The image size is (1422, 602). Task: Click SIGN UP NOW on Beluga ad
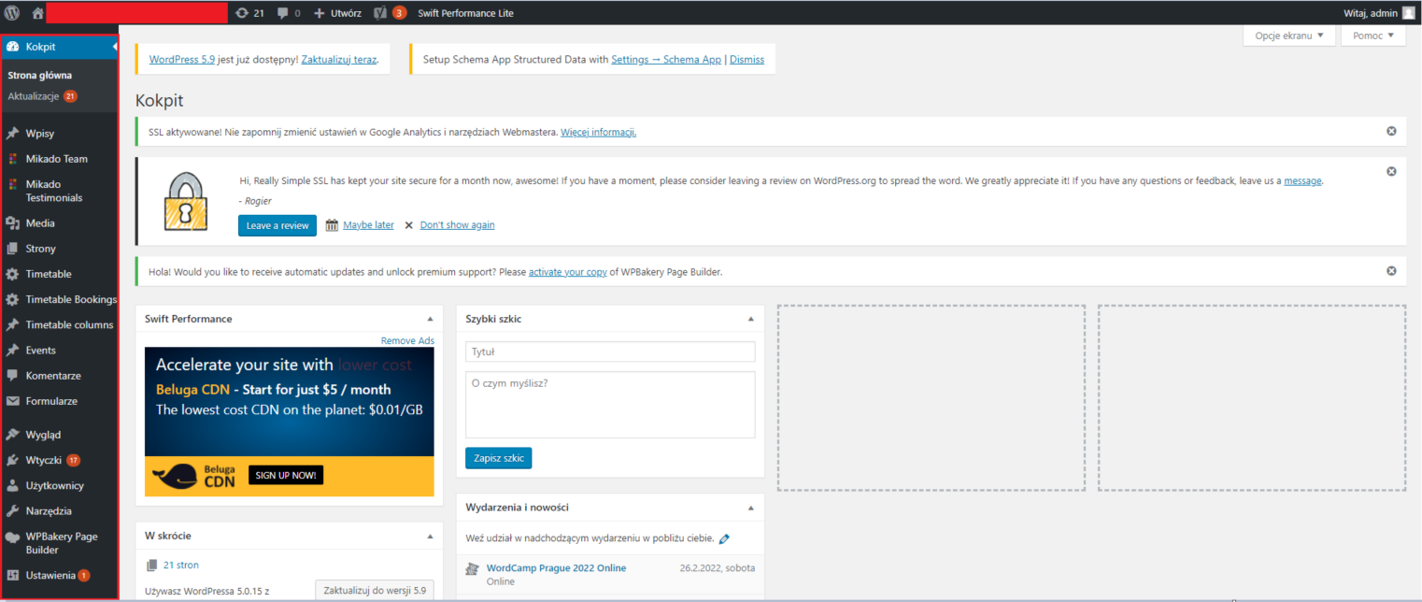pos(286,475)
